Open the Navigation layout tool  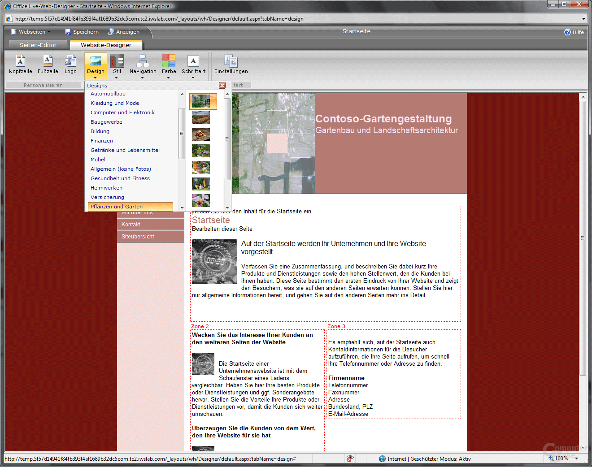coord(143,66)
